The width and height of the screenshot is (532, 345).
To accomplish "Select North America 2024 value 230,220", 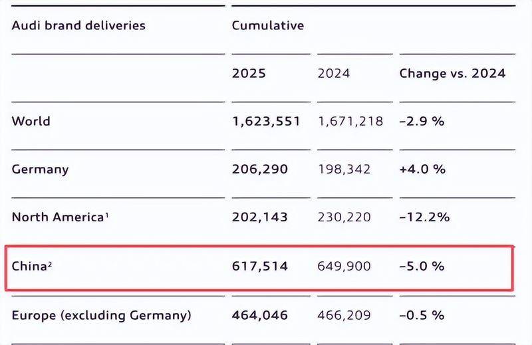I will coord(344,217).
